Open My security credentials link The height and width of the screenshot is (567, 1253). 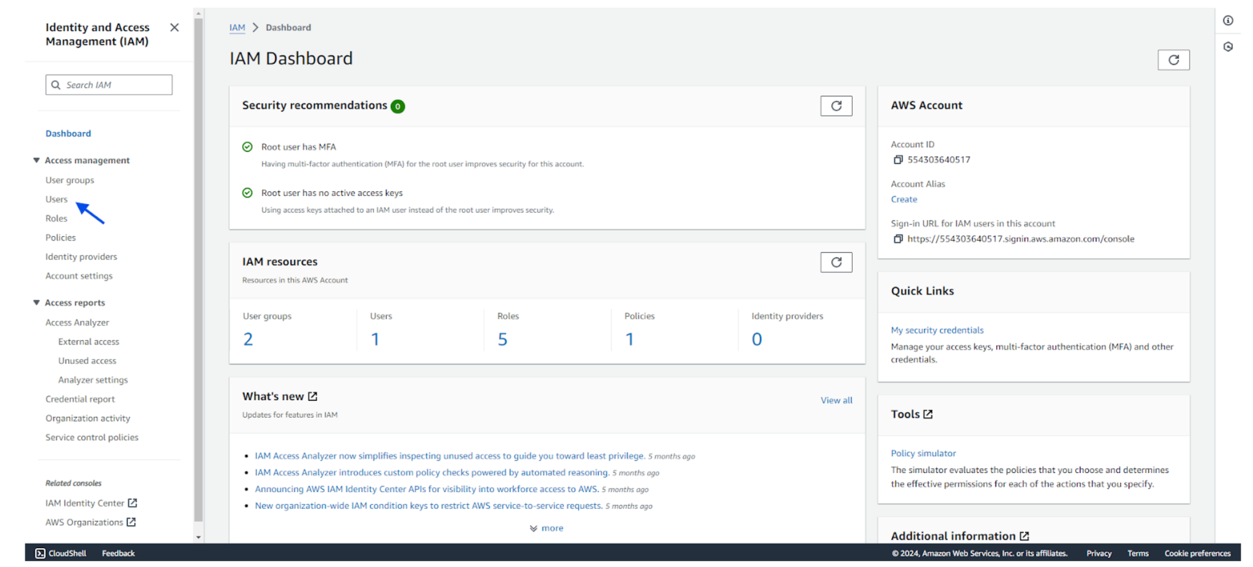(x=937, y=330)
